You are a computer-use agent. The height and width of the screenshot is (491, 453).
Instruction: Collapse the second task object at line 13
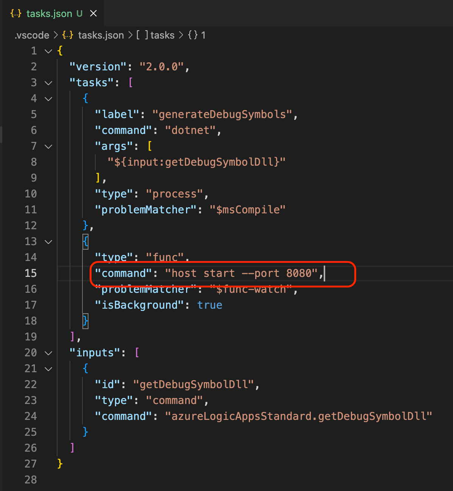point(48,242)
